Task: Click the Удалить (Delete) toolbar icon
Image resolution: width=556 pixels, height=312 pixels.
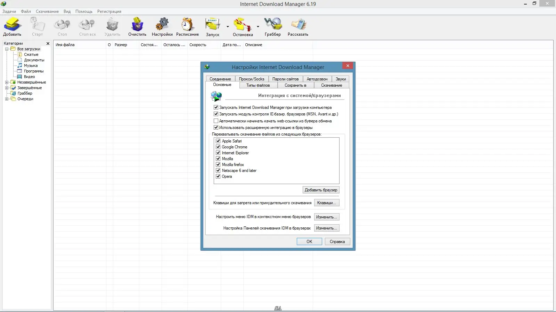Action: point(112,26)
